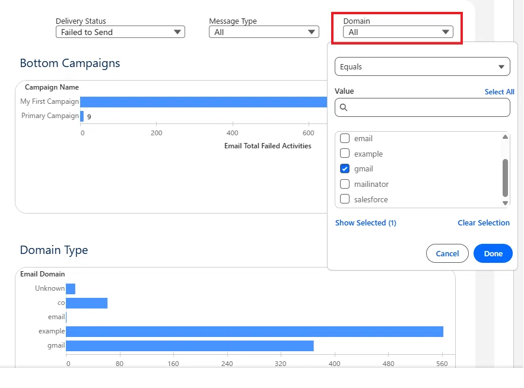This screenshot has height=388, width=524.
Task: Open the Failed to Send dropdown
Action: (120, 32)
